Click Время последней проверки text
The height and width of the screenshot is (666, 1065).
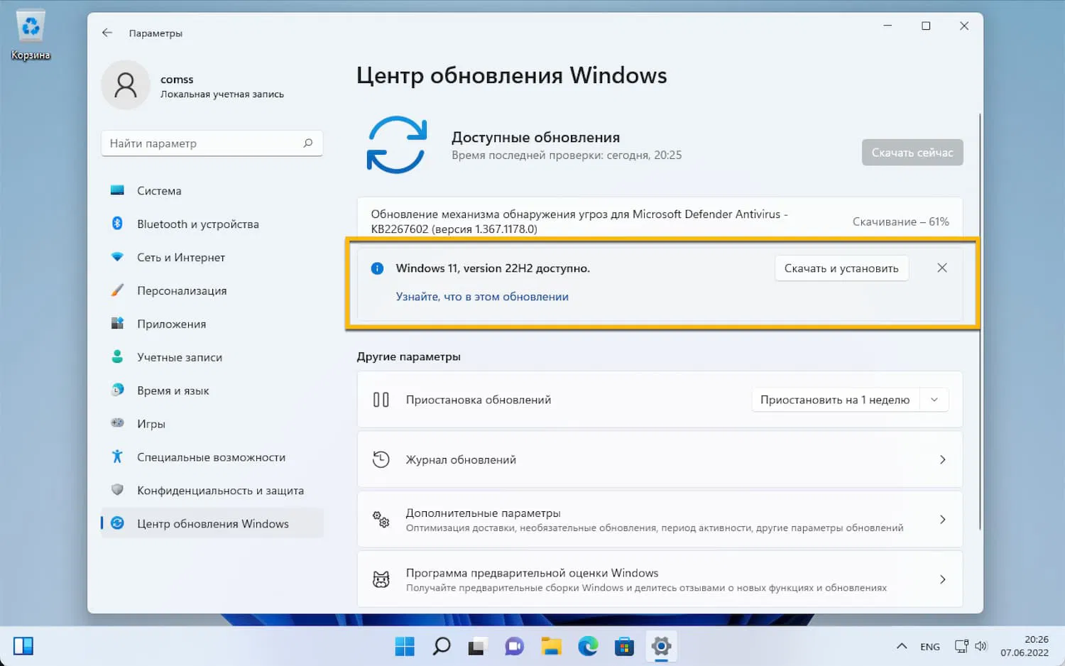pos(567,155)
